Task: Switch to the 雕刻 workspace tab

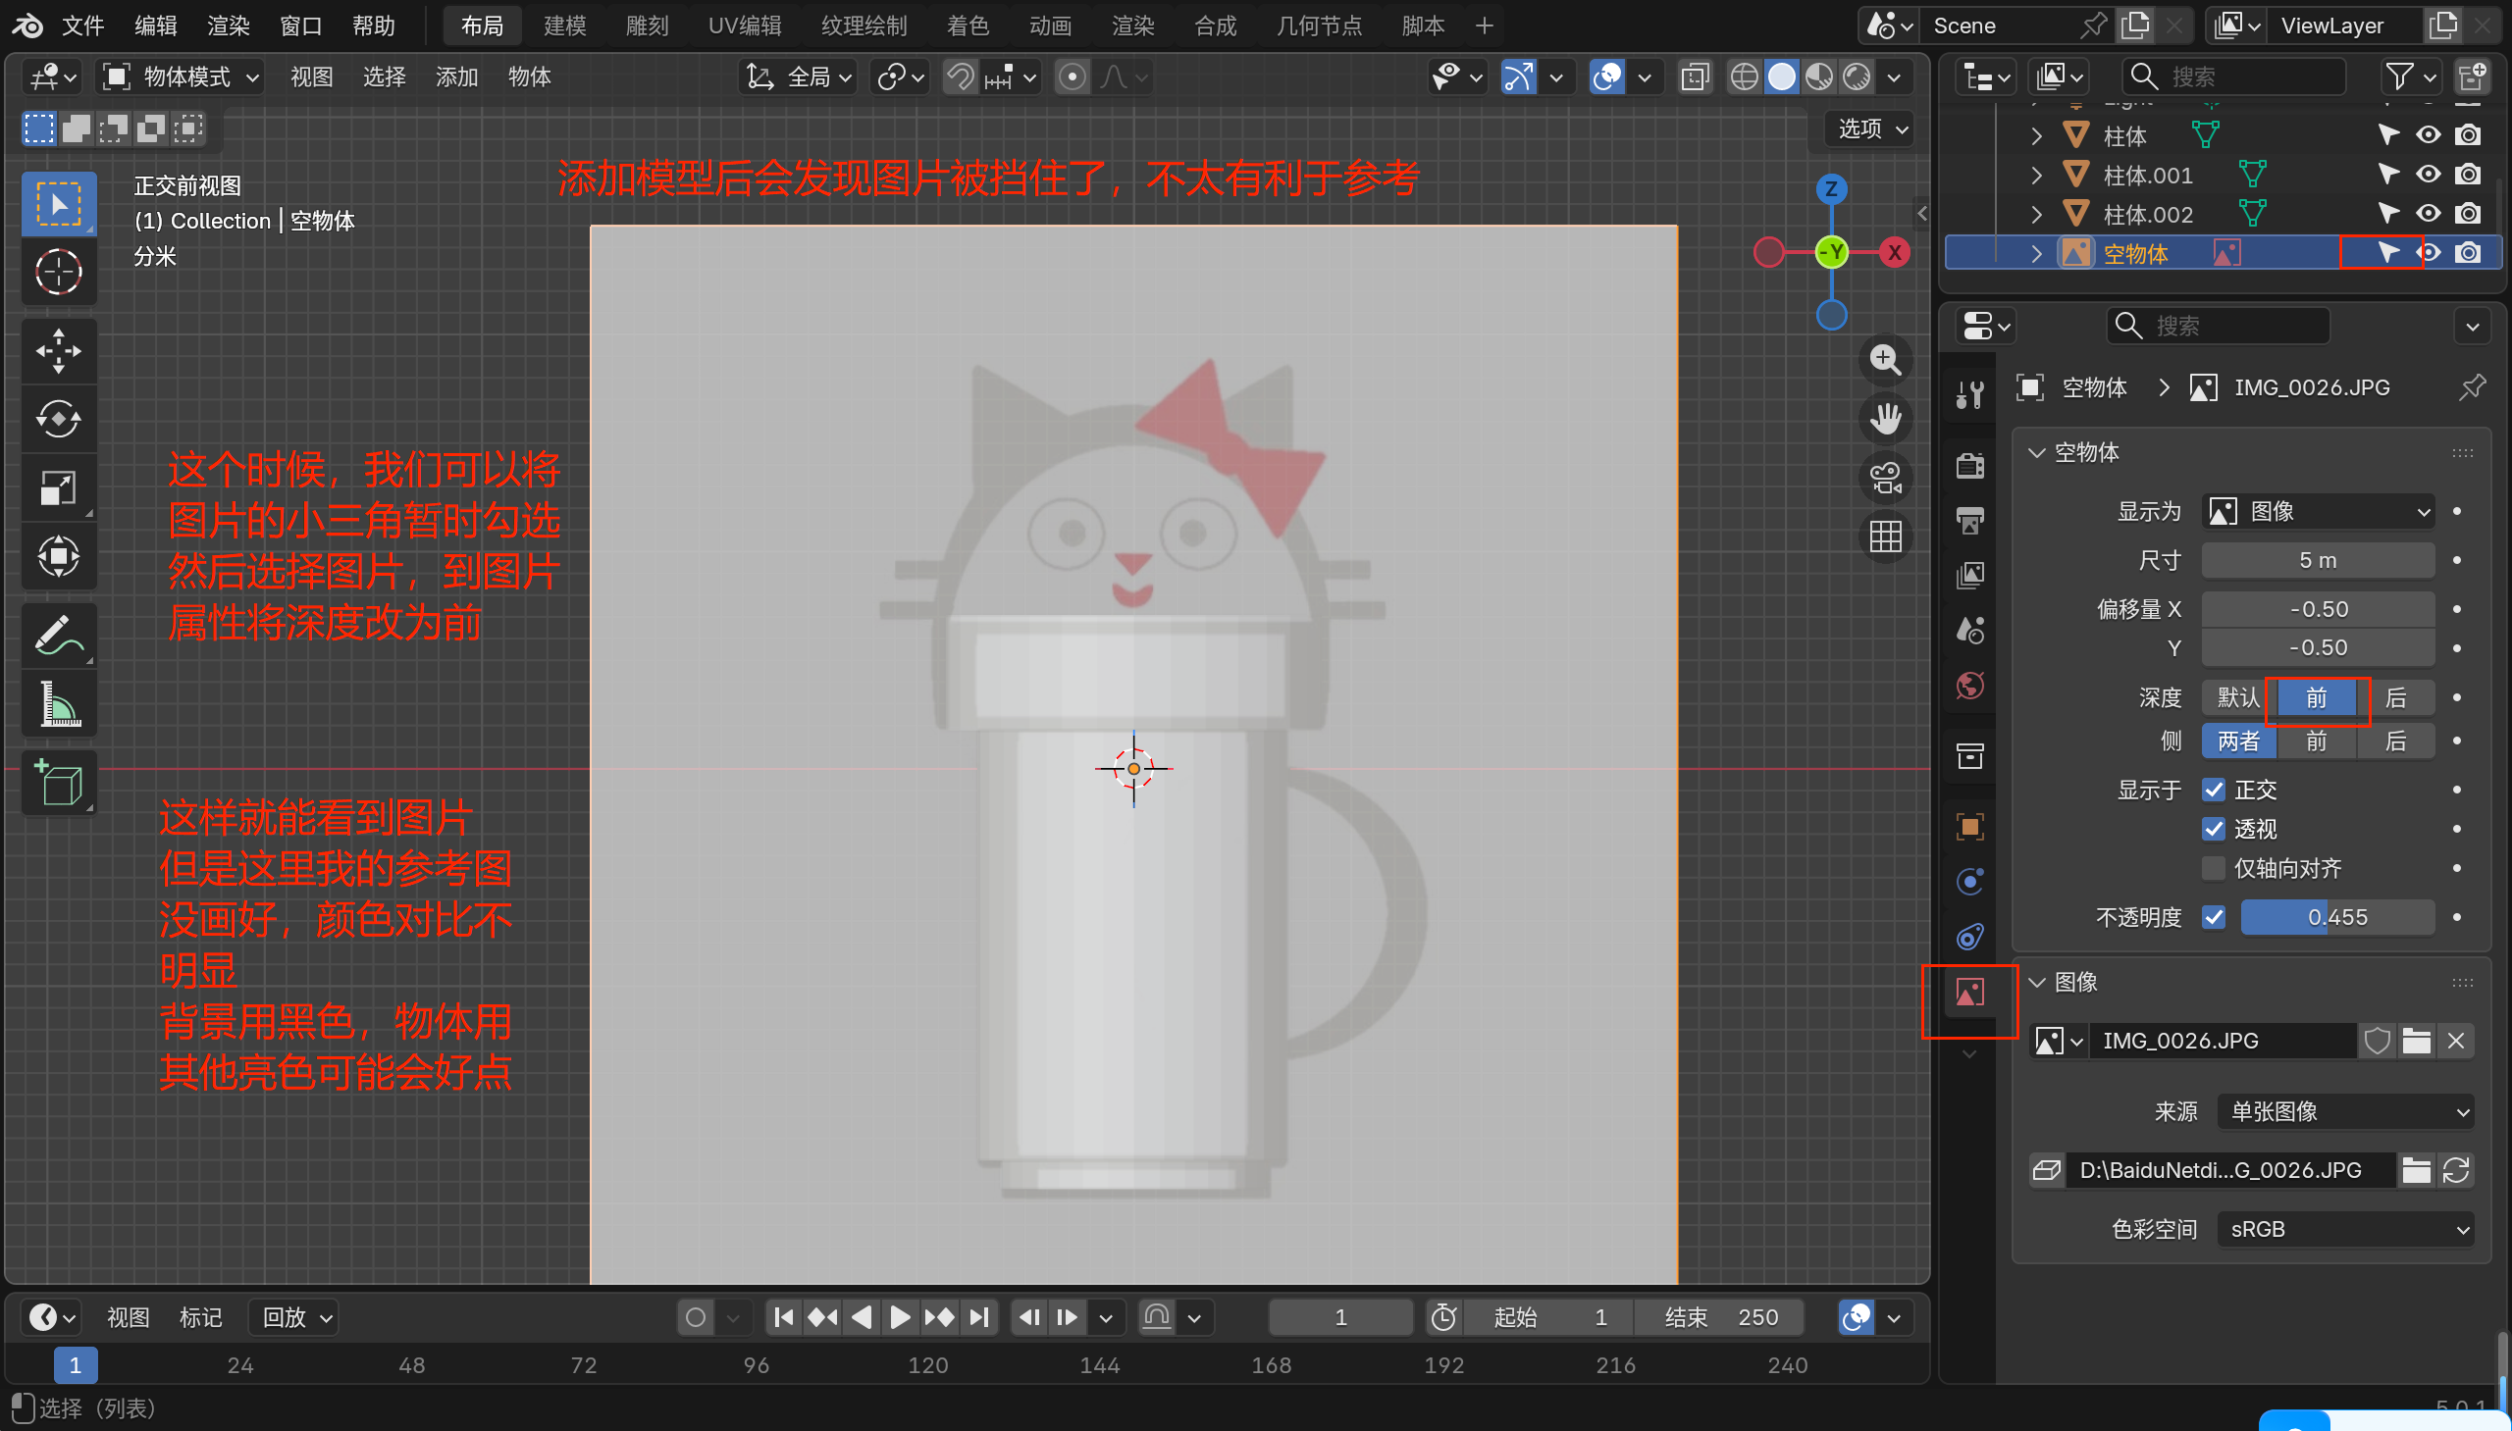Action: click(x=646, y=26)
